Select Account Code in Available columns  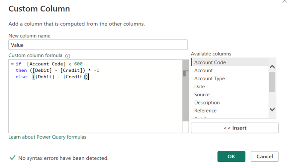(210, 62)
